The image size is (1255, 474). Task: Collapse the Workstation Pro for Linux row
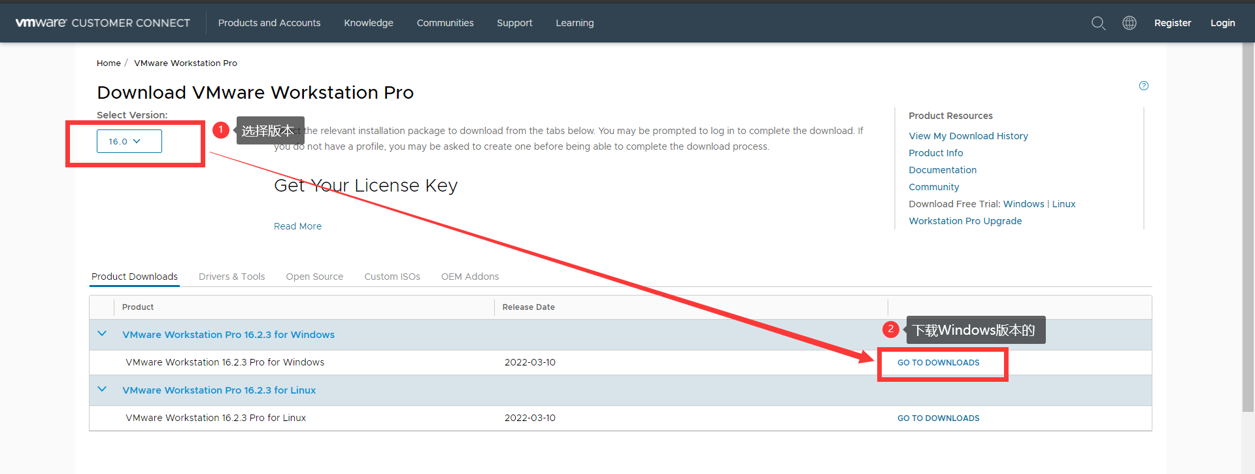click(x=102, y=389)
